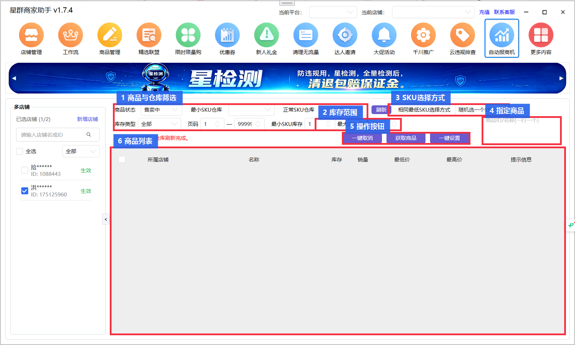Check the store 拾****** ID 1088443

click(x=25, y=170)
